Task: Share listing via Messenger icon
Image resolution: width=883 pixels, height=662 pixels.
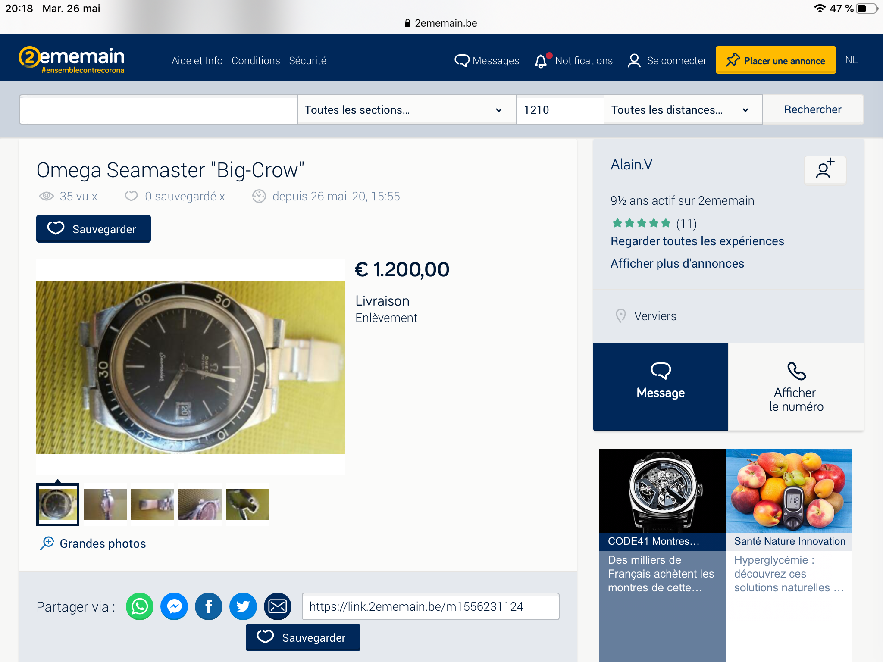Action: pos(174,606)
